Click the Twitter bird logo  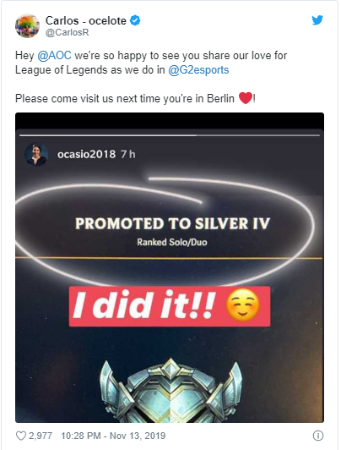tap(317, 20)
